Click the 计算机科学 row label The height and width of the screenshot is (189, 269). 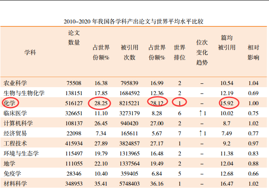18,123
